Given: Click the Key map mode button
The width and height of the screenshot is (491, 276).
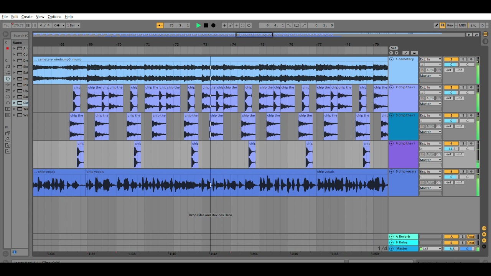Looking at the screenshot, I should [450, 25].
